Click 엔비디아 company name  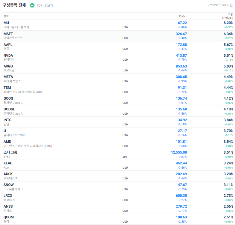click(9, 60)
